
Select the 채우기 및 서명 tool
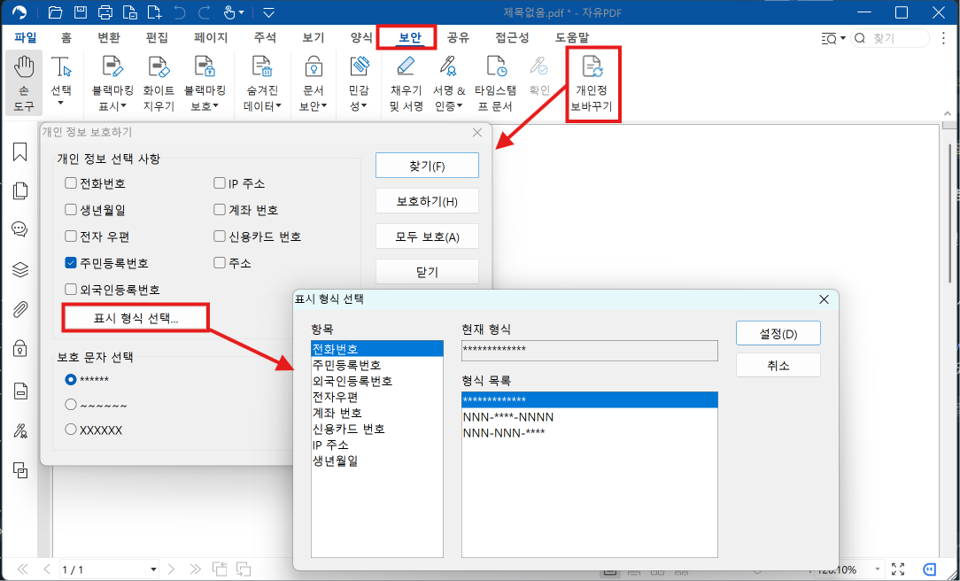pos(406,83)
